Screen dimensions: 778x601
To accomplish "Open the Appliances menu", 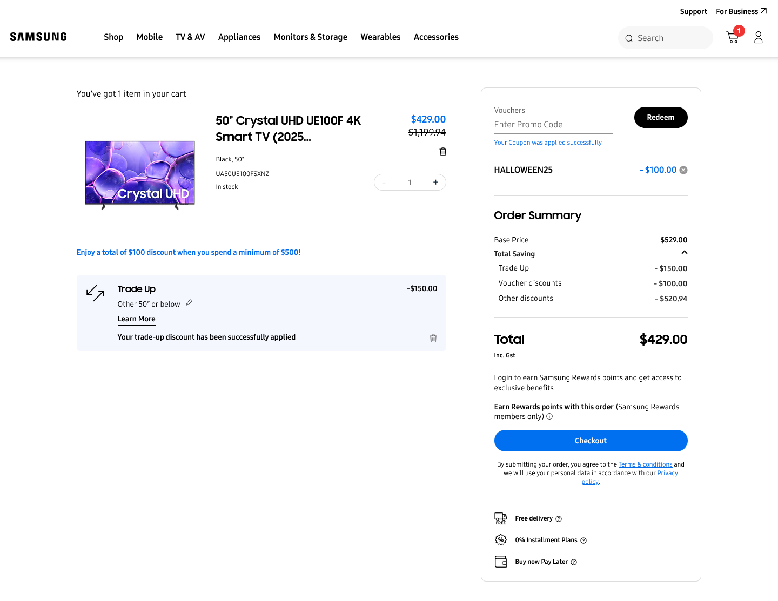I will (239, 37).
